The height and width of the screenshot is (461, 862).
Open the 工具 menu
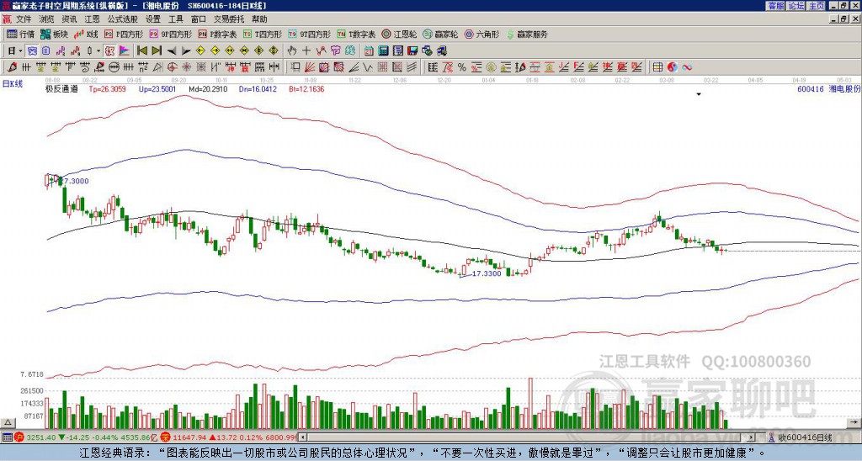tap(176, 19)
